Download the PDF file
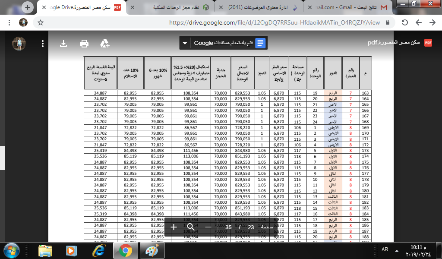442x259 pixels. tap(63, 43)
